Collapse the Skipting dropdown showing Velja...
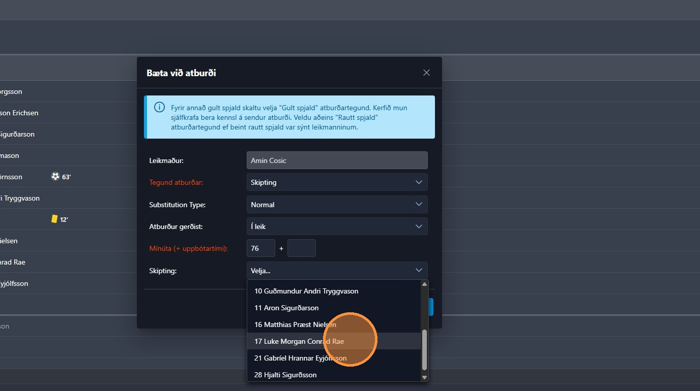 (x=337, y=271)
